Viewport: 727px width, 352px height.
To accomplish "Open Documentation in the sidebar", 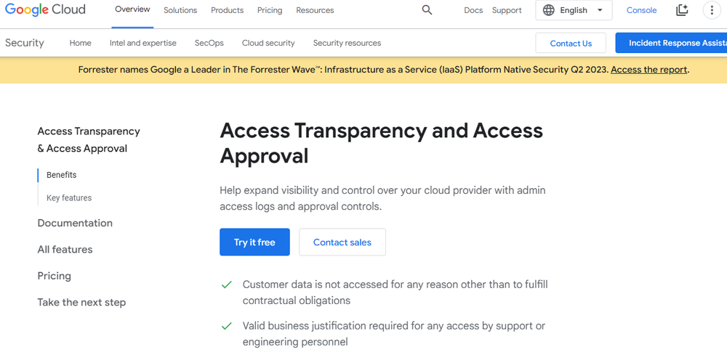I will tap(75, 224).
